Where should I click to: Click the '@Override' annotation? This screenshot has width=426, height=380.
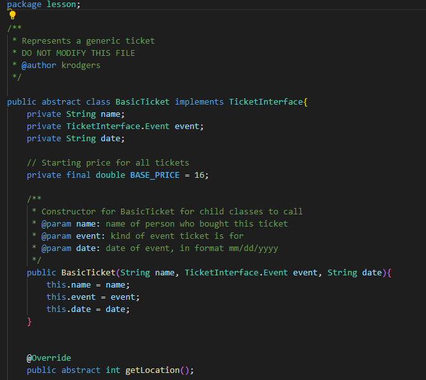[x=49, y=358]
